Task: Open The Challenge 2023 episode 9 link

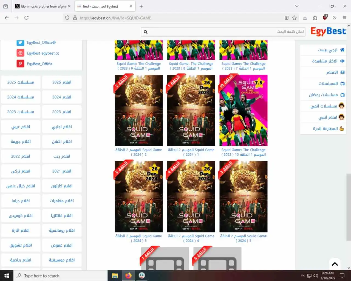Action: (x=139, y=66)
